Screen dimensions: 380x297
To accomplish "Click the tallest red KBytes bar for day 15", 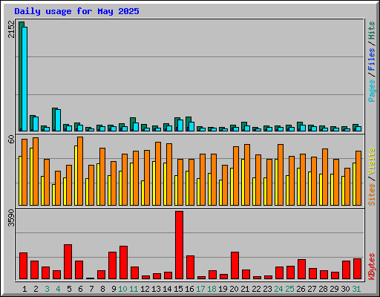I will click(180, 245).
